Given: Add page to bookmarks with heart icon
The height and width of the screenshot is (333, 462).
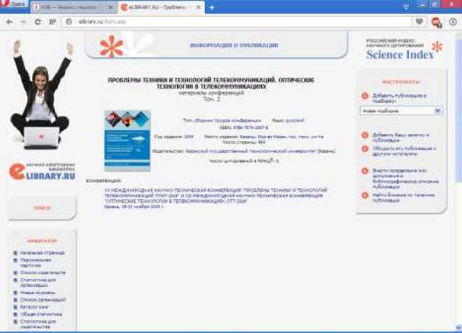Looking at the screenshot, I should click(x=419, y=21).
